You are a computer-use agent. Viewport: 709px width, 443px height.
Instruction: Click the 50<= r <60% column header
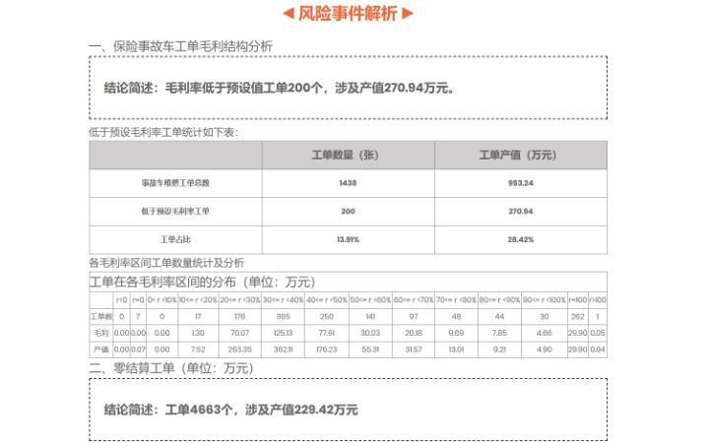pos(370,300)
